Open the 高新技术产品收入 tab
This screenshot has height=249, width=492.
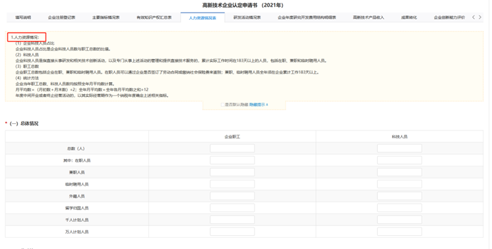pos(369,18)
